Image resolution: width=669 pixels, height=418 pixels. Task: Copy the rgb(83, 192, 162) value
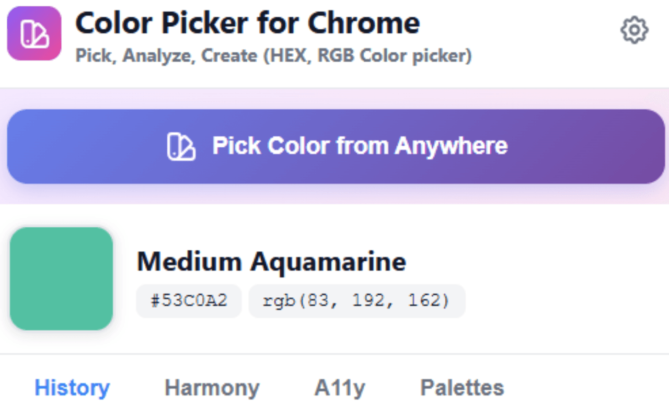pos(357,300)
